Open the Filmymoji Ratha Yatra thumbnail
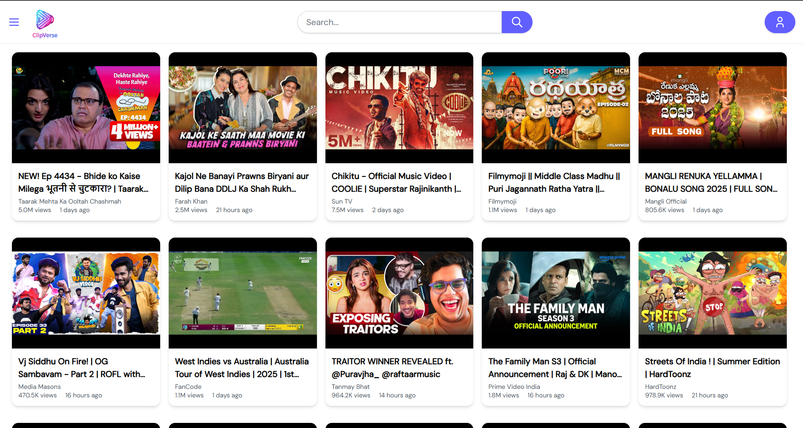The height and width of the screenshot is (428, 803). pos(556,108)
